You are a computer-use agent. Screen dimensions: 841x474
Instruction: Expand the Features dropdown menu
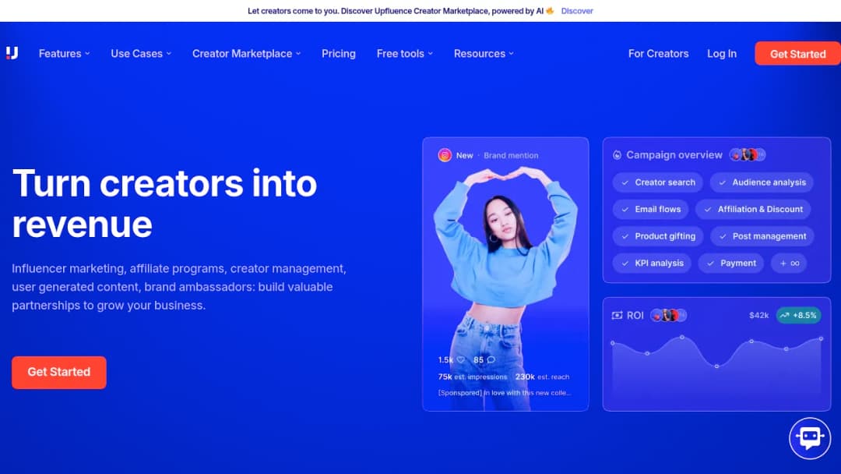[65, 54]
